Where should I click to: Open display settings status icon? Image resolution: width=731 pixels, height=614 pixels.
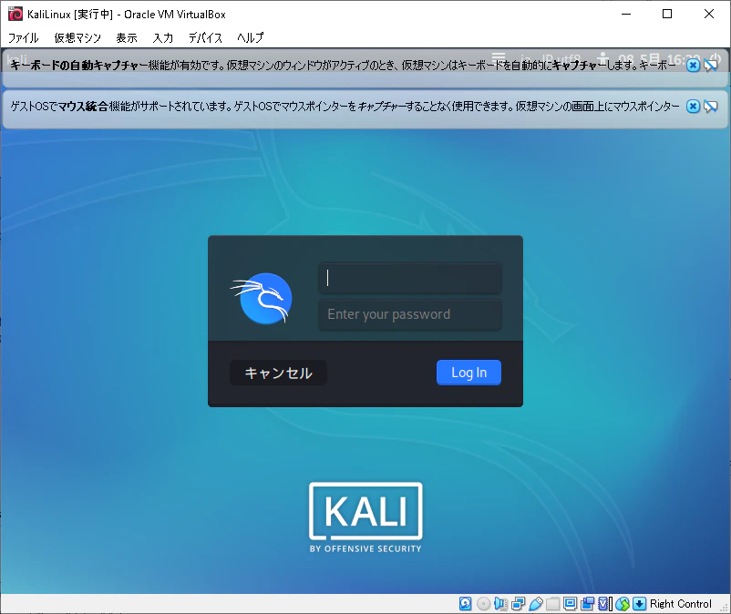click(570, 604)
